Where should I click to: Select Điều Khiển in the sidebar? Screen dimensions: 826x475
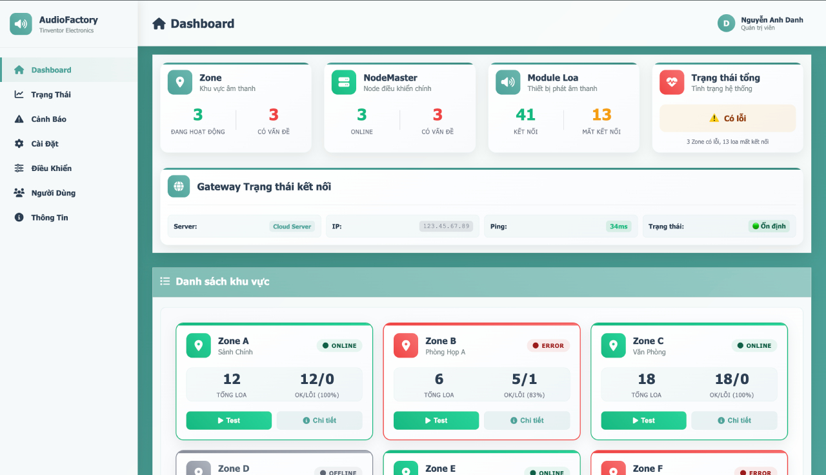coord(52,168)
